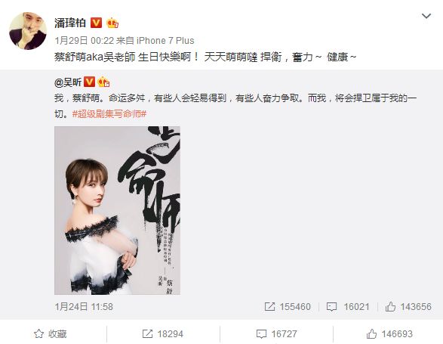Repost this post showing 18294 forwards
Viewport: 443px width, 344px height.
[x=163, y=334]
